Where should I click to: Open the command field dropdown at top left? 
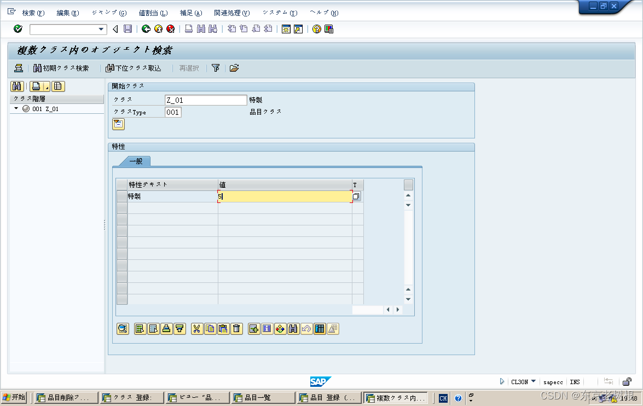[x=101, y=29]
